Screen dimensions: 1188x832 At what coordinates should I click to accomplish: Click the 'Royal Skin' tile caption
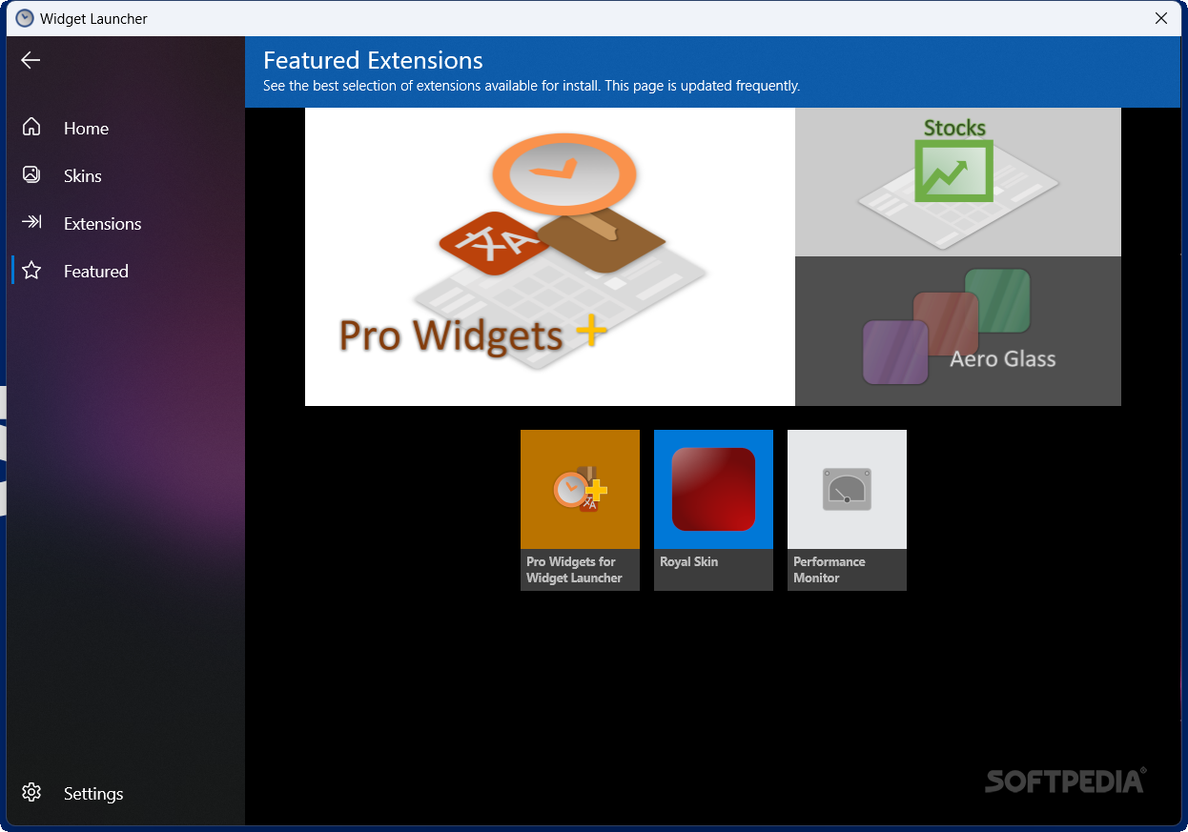pyautogui.click(x=688, y=561)
